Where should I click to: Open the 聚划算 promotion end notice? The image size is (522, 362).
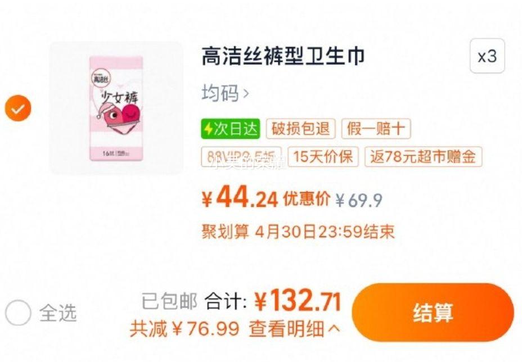coord(298,232)
